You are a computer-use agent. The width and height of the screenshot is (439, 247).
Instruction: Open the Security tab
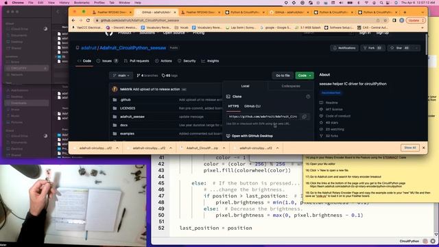(x=187, y=61)
